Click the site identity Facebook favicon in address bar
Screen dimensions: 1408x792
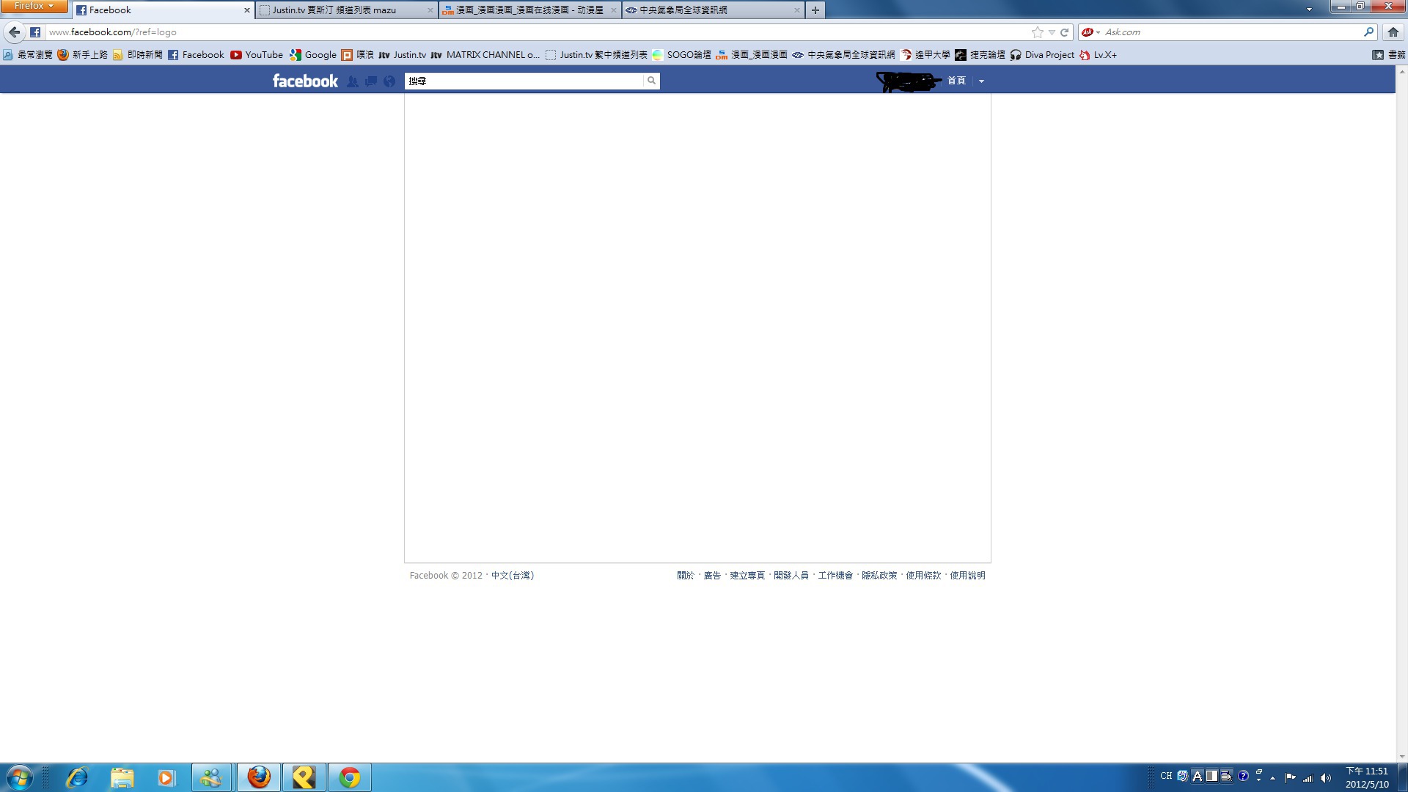[x=35, y=32]
